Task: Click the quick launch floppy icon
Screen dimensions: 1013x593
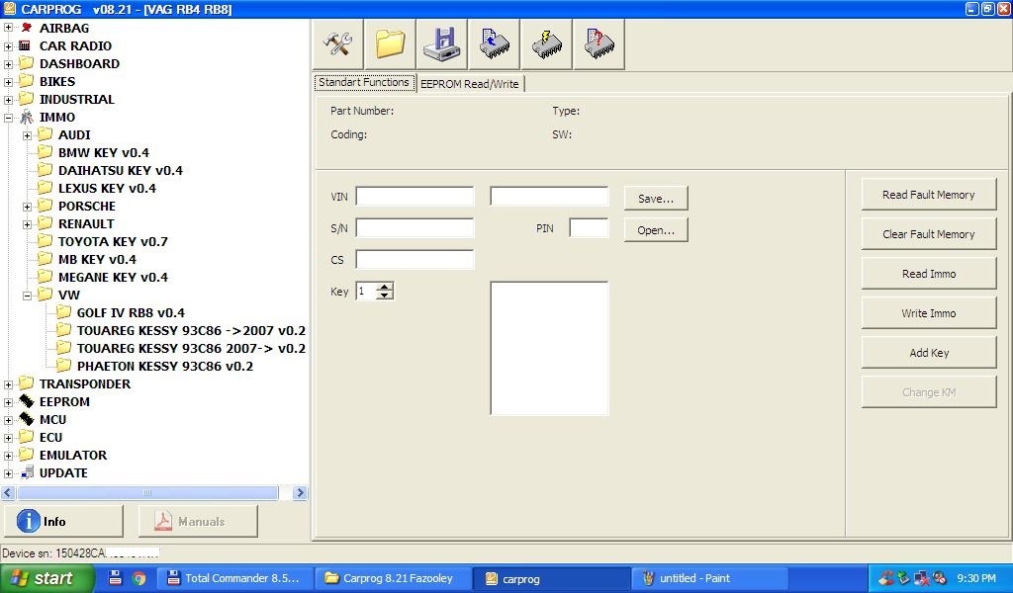Action: pyautogui.click(x=115, y=577)
